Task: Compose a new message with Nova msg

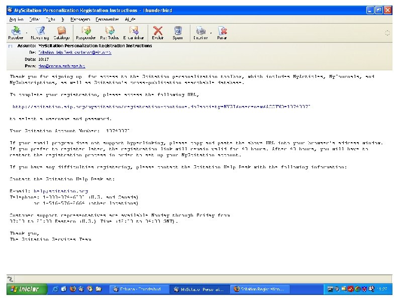Action: 40,33
